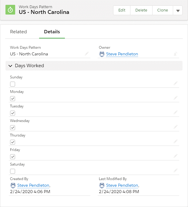This screenshot has height=207, width=188.
Task: Click edit pencil for Saturday field
Action: coord(176,170)
